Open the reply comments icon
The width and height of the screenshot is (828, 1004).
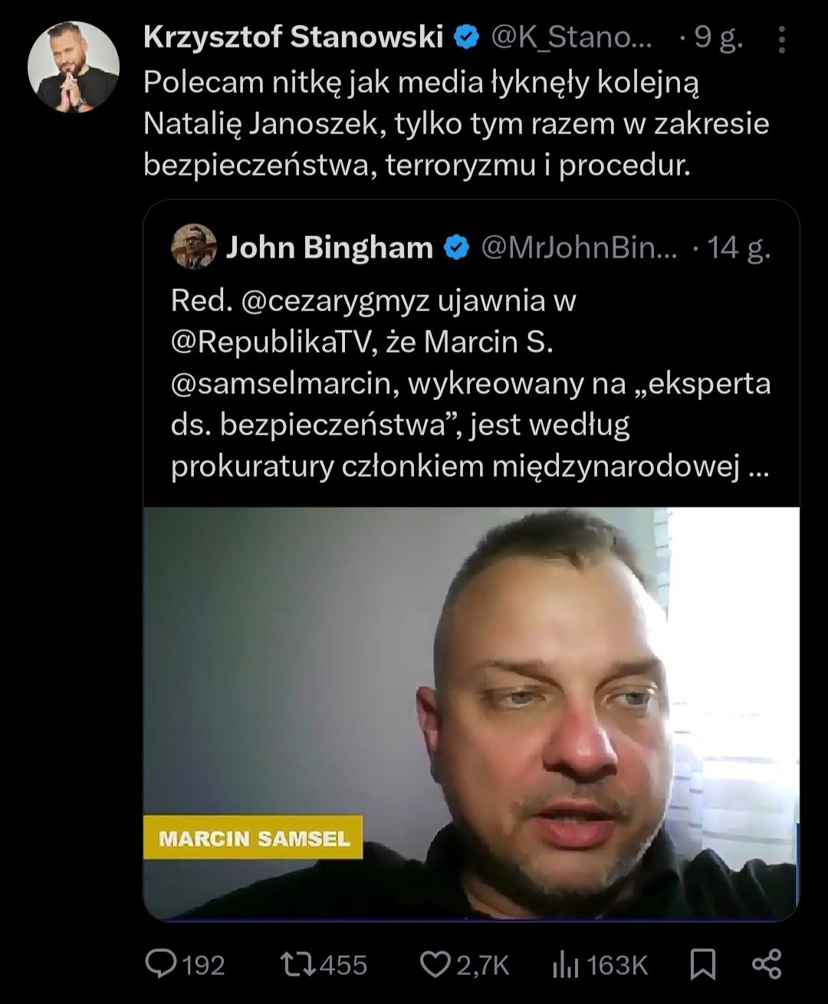point(161,963)
